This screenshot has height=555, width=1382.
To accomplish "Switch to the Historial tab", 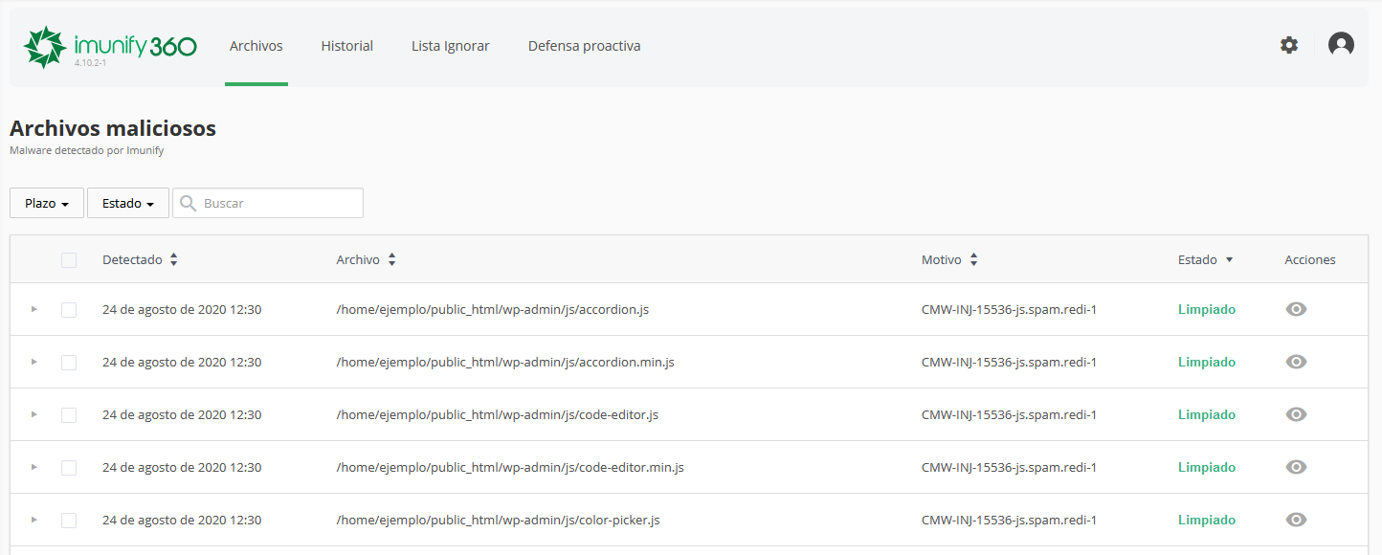I will 346,46.
